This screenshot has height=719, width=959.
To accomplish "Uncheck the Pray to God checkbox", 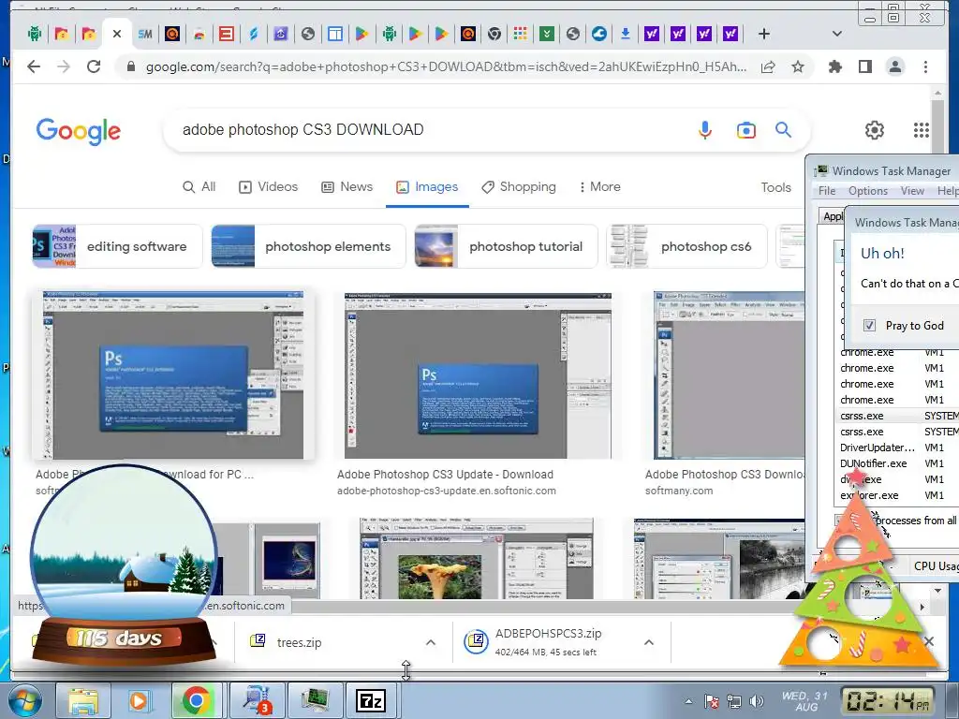I will pyautogui.click(x=869, y=325).
